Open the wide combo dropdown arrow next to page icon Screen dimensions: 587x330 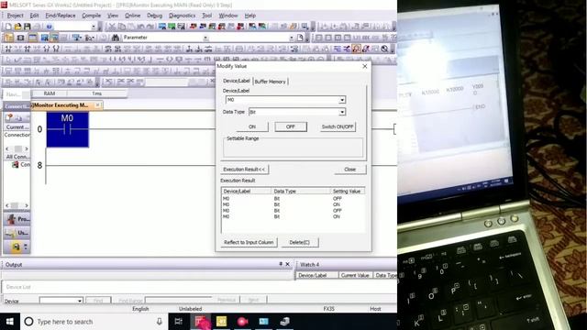(292, 38)
